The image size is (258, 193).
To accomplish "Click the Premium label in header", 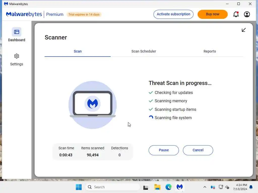I will (55, 14).
